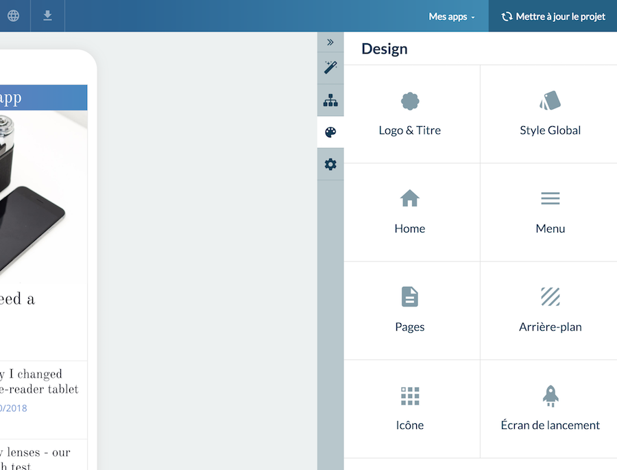Click Mettre à jour le projet button
The width and height of the screenshot is (617, 470).
pyautogui.click(x=553, y=16)
